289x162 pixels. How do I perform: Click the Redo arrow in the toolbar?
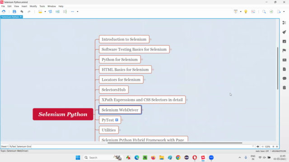pyautogui.click(x=29, y=12)
